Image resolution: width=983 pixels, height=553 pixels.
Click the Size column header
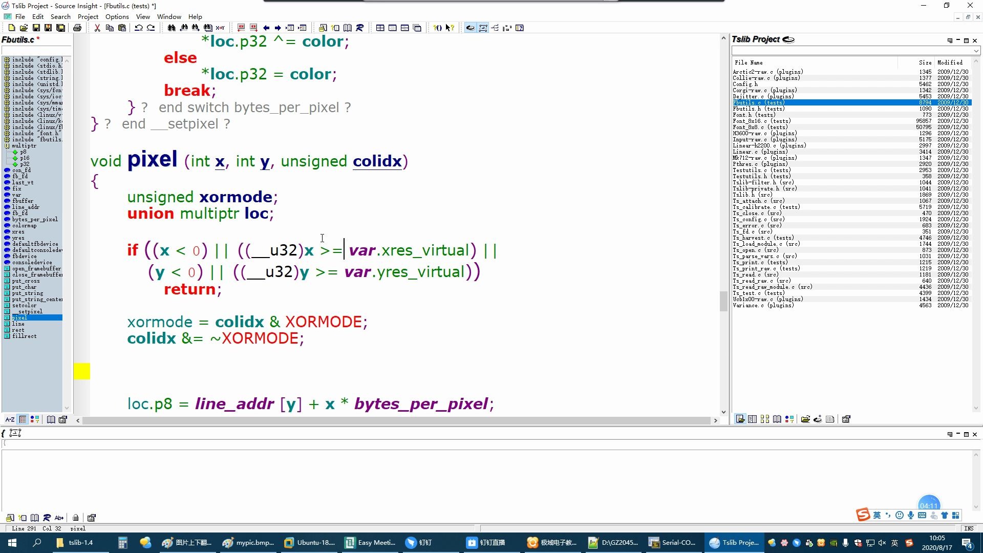point(925,62)
